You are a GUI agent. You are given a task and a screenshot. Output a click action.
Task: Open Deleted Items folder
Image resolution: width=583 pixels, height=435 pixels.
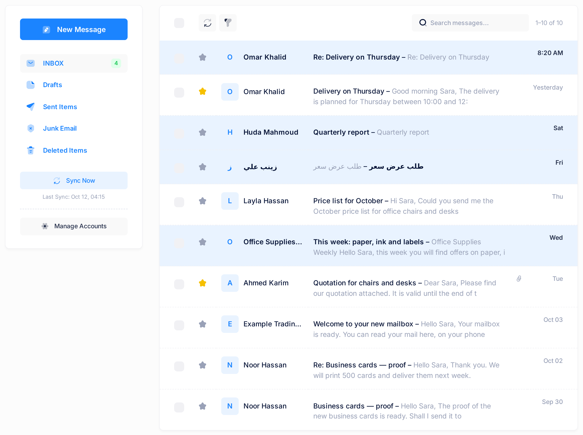tap(74, 150)
